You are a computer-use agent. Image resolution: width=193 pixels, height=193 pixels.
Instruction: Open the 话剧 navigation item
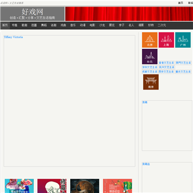coord(54,25)
